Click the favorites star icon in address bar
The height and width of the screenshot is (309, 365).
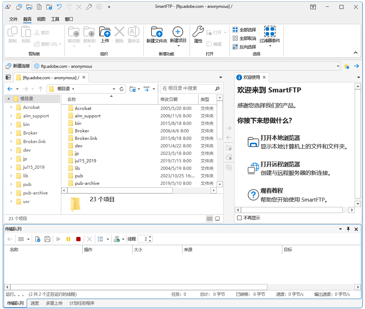[x=346, y=66]
